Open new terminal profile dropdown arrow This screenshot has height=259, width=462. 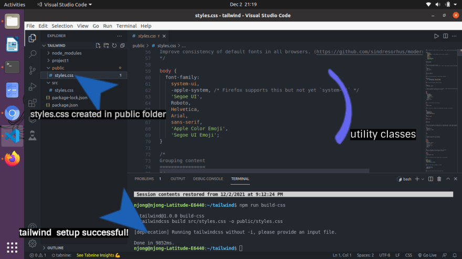point(423,179)
